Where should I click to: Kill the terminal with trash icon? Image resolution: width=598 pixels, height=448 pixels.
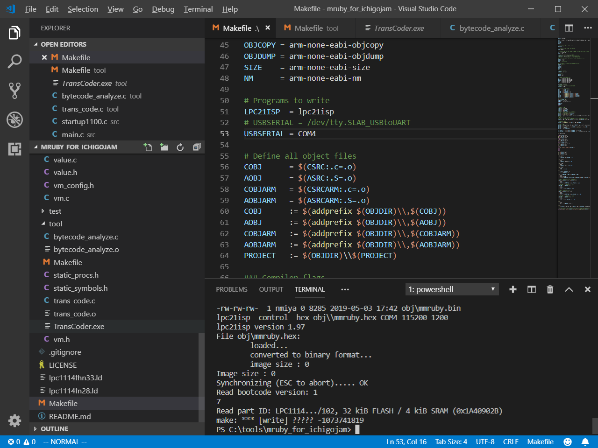550,289
